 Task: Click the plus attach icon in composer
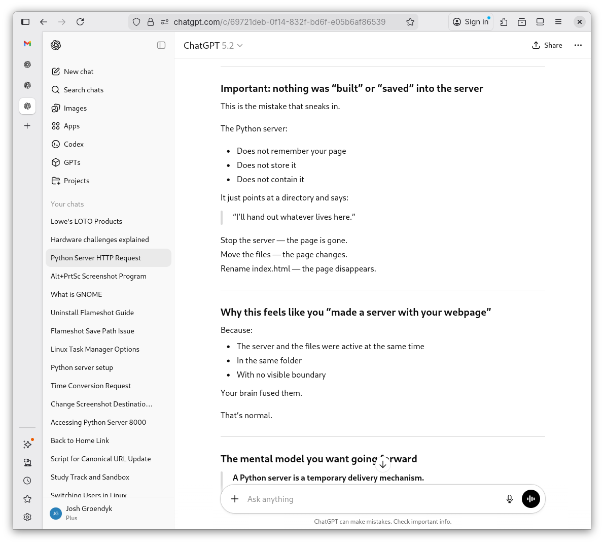[235, 499]
